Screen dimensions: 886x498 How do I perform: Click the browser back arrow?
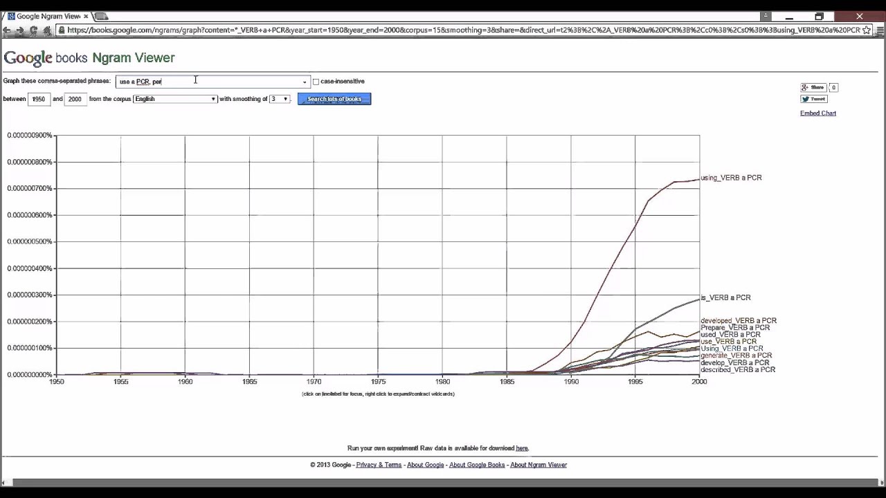pyautogui.click(x=7, y=30)
